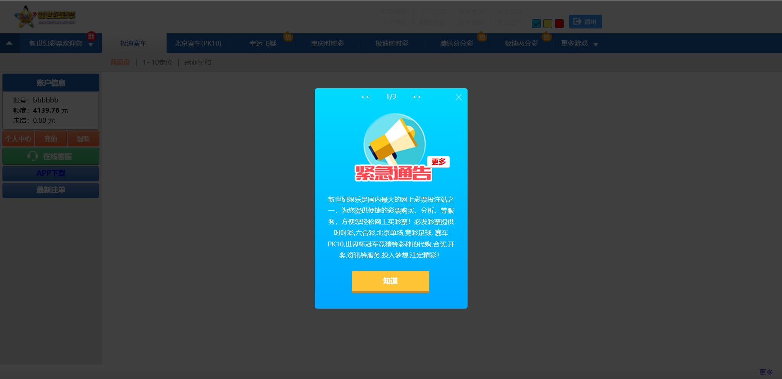Click the red 更多 tag beside the megaphone

(438, 162)
